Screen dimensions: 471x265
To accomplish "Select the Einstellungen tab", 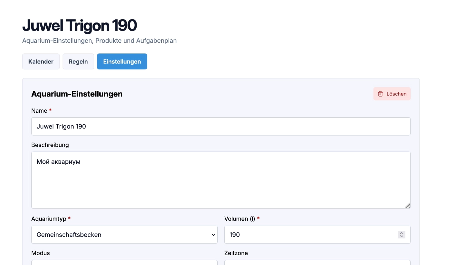I will pos(122,62).
